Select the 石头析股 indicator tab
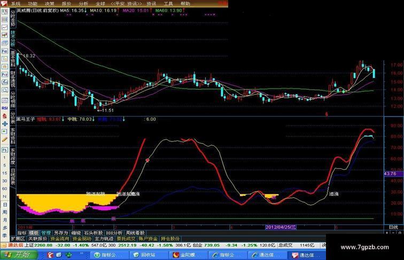Image resolution: width=404 pixels, height=260 pixels. [x=94, y=233]
